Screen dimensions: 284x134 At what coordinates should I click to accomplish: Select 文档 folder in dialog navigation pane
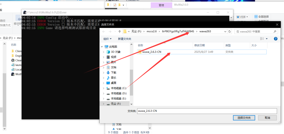pos(113,68)
